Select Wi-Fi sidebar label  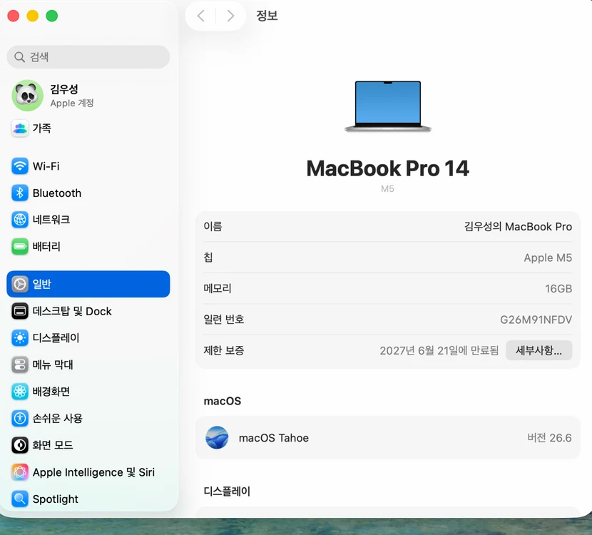46,166
